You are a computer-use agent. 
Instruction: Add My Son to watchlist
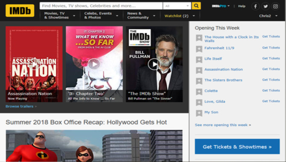(199, 113)
